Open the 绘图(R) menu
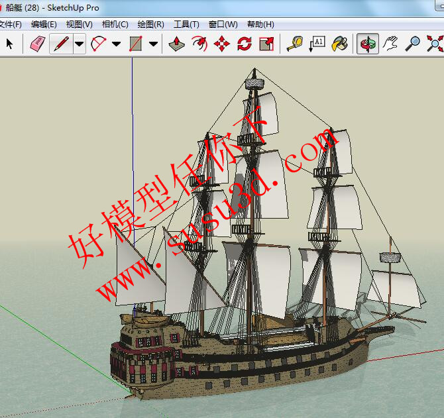The image size is (444, 418). coord(150,25)
